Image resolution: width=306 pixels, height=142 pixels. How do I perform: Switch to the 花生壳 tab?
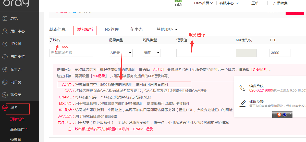point(137,30)
